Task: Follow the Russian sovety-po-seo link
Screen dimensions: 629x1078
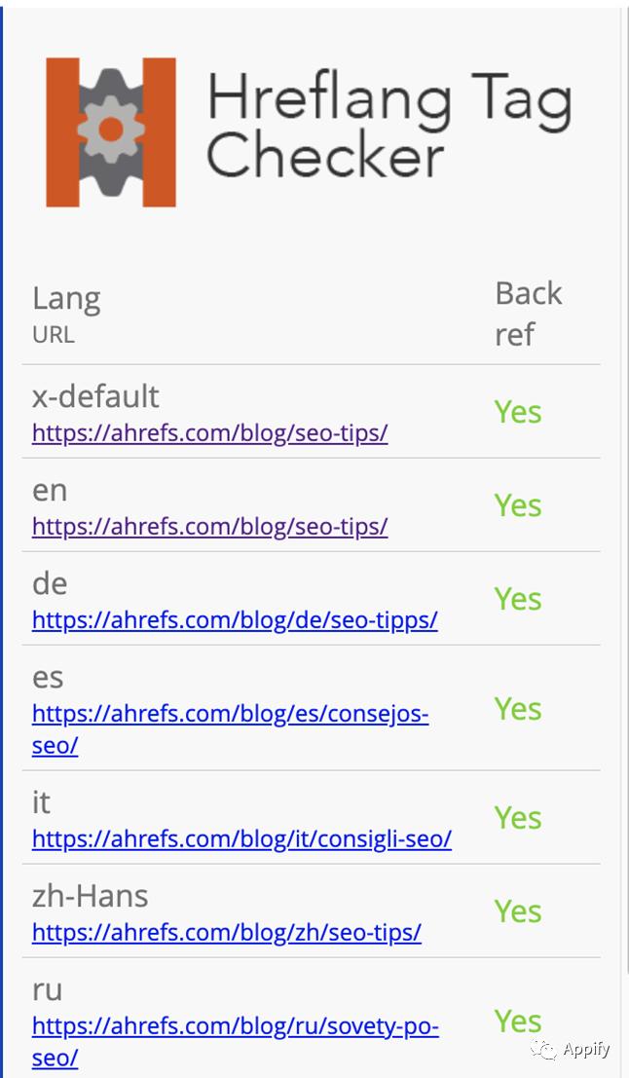Action: 235,1026
